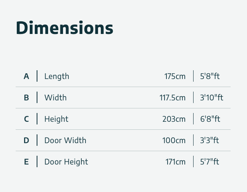Select the 3'3"ft door width measurement
The width and height of the screenshot is (247, 192).
click(x=210, y=140)
